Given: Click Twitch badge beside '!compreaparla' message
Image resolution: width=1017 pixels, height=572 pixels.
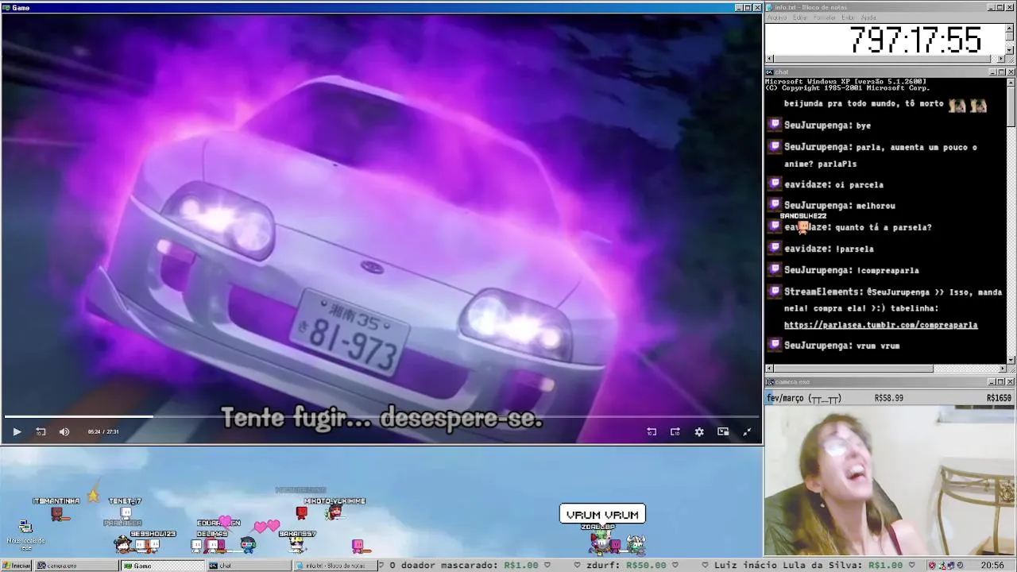Looking at the screenshot, I should [775, 269].
